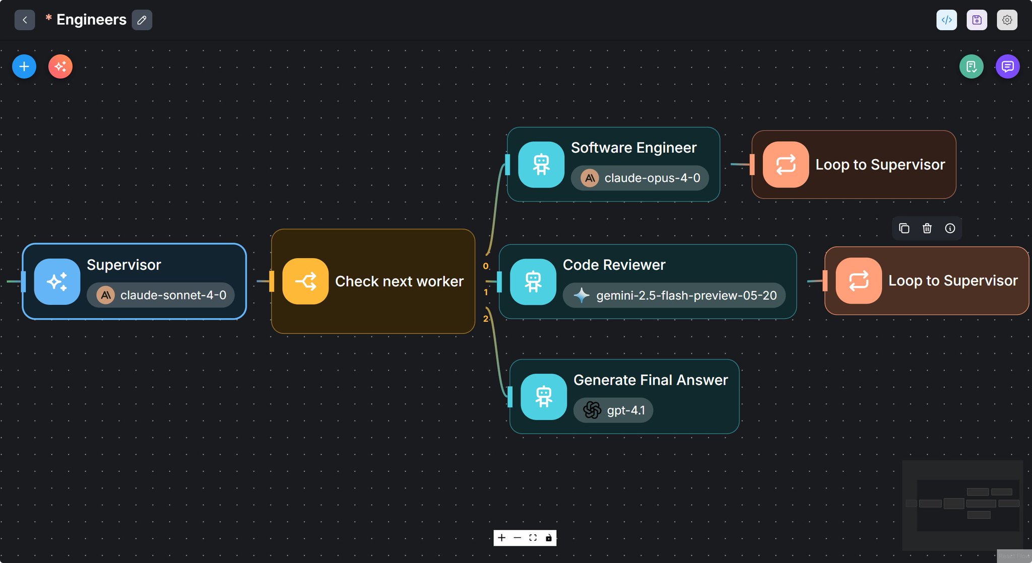Click the minimap overview panel
This screenshot has width=1032, height=563.
coord(962,505)
